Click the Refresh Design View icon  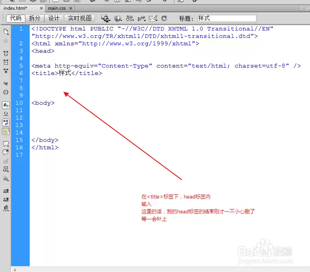click(x=164, y=19)
